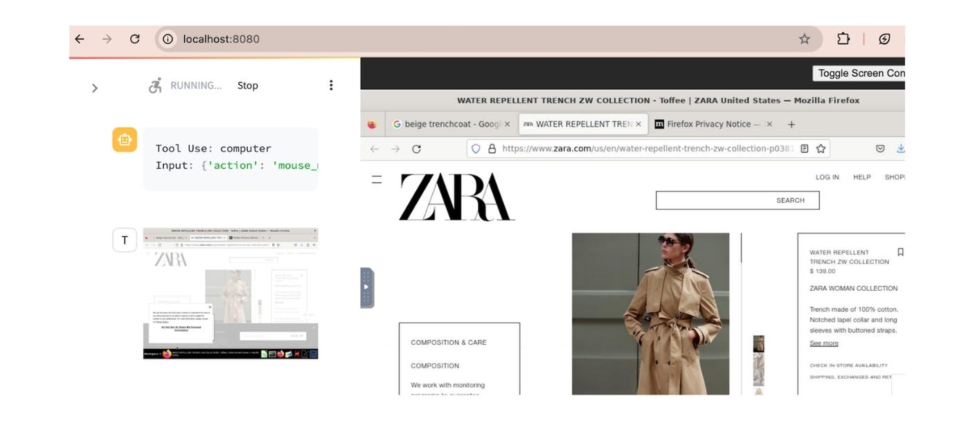The height and width of the screenshot is (421, 975).
Task: Select the second small product thumbnail
Action: coord(758,370)
